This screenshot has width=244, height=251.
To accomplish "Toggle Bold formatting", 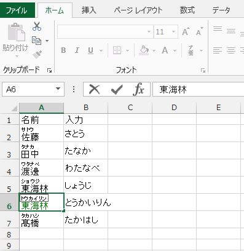I will click(x=63, y=50).
